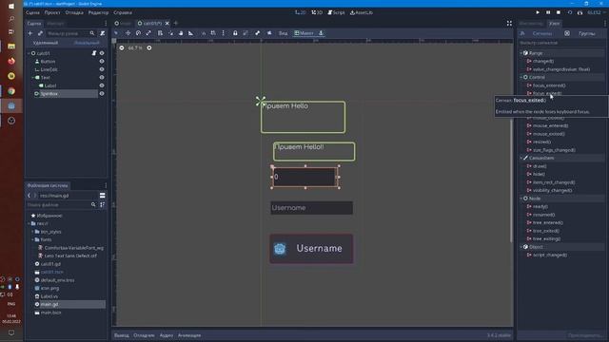Toggle visibility of calc01 node
The height and width of the screenshot is (342, 609).
click(x=102, y=53)
